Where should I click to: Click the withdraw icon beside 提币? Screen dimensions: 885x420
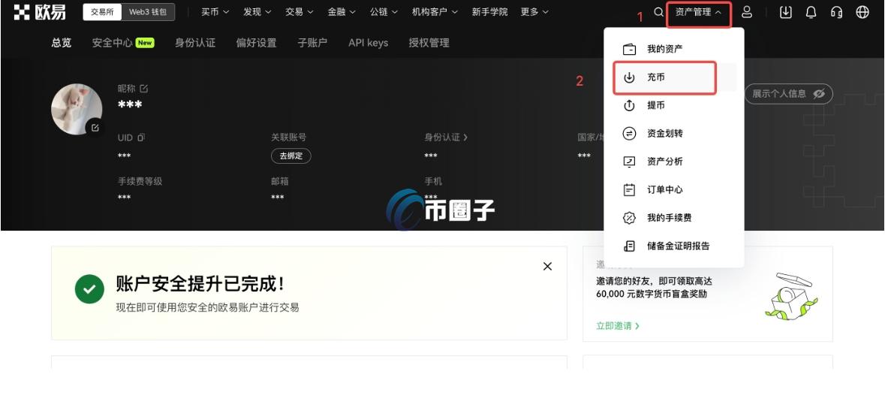coord(629,106)
